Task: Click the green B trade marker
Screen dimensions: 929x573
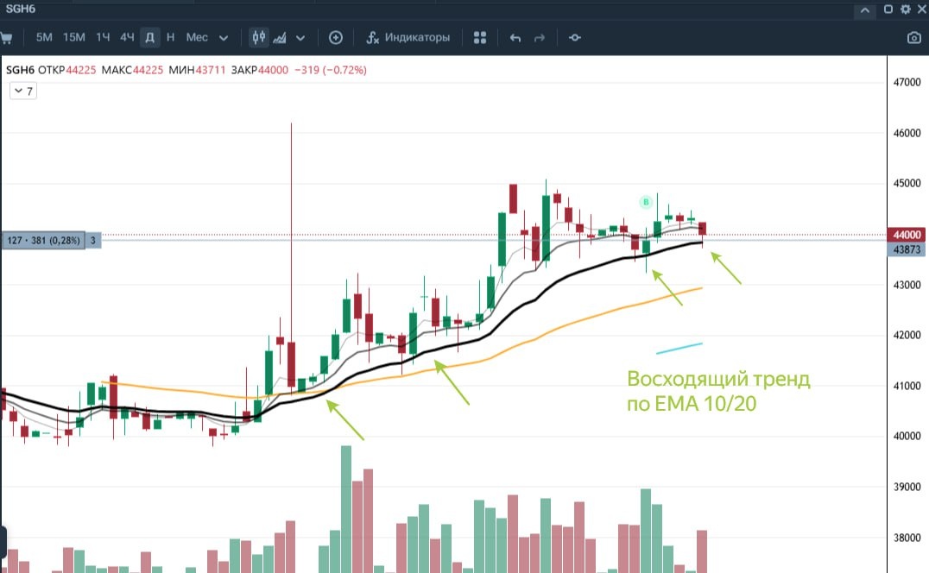Action: pos(646,203)
